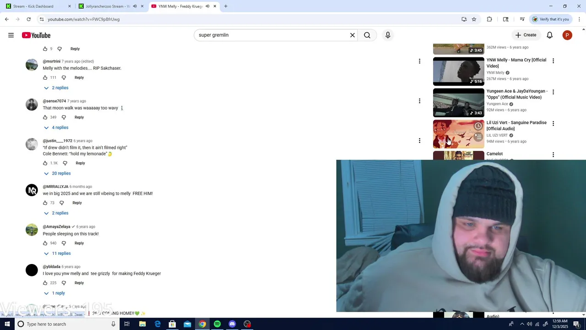
Task: Reply to the @justin___1972 comment
Action: 80,163
